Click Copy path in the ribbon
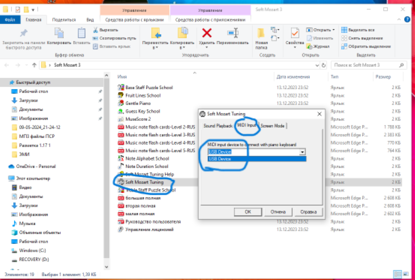The image size is (415, 280). tap(114, 38)
